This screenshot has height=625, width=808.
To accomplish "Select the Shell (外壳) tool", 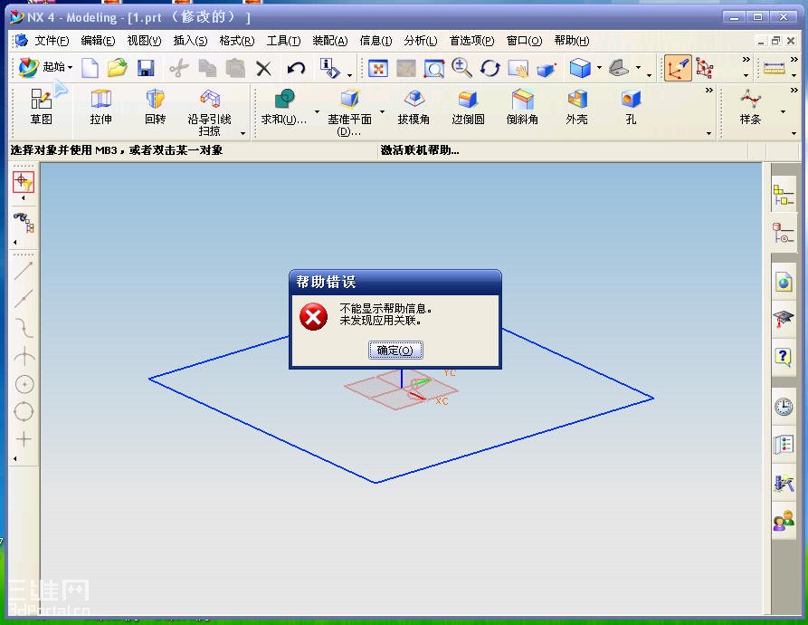I will pos(576,107).
